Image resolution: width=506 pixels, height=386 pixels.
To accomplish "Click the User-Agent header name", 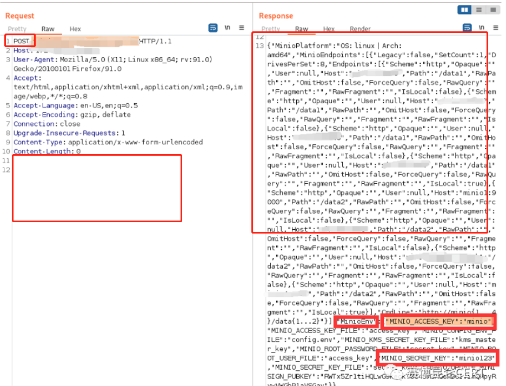I will pyautogui.click(x=34, y=59).
